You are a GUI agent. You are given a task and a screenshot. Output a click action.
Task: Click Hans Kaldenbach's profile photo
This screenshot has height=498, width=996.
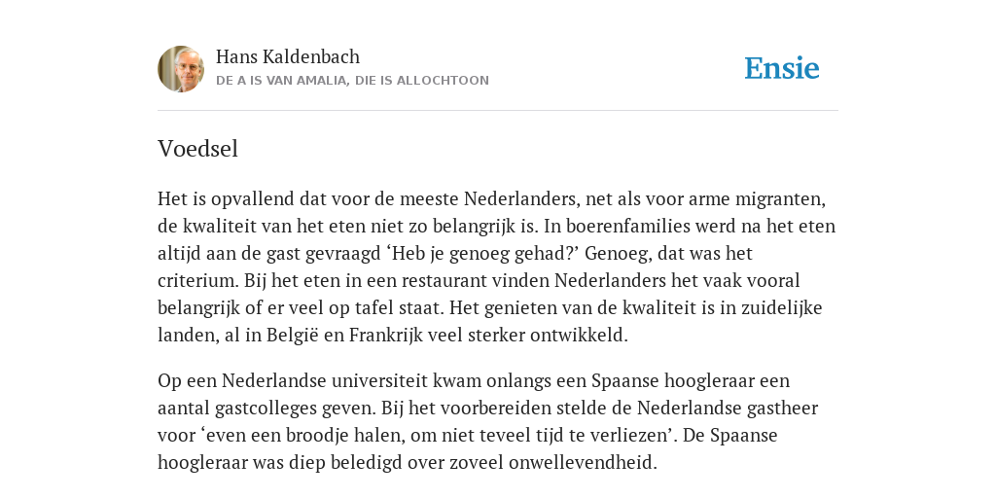pyautogui.click(x=181, y=69)
